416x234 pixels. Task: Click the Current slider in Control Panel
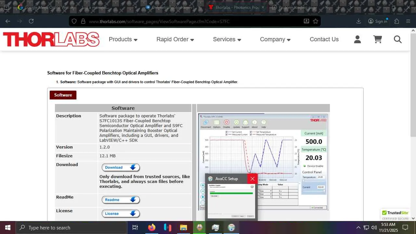pos(314,191)
